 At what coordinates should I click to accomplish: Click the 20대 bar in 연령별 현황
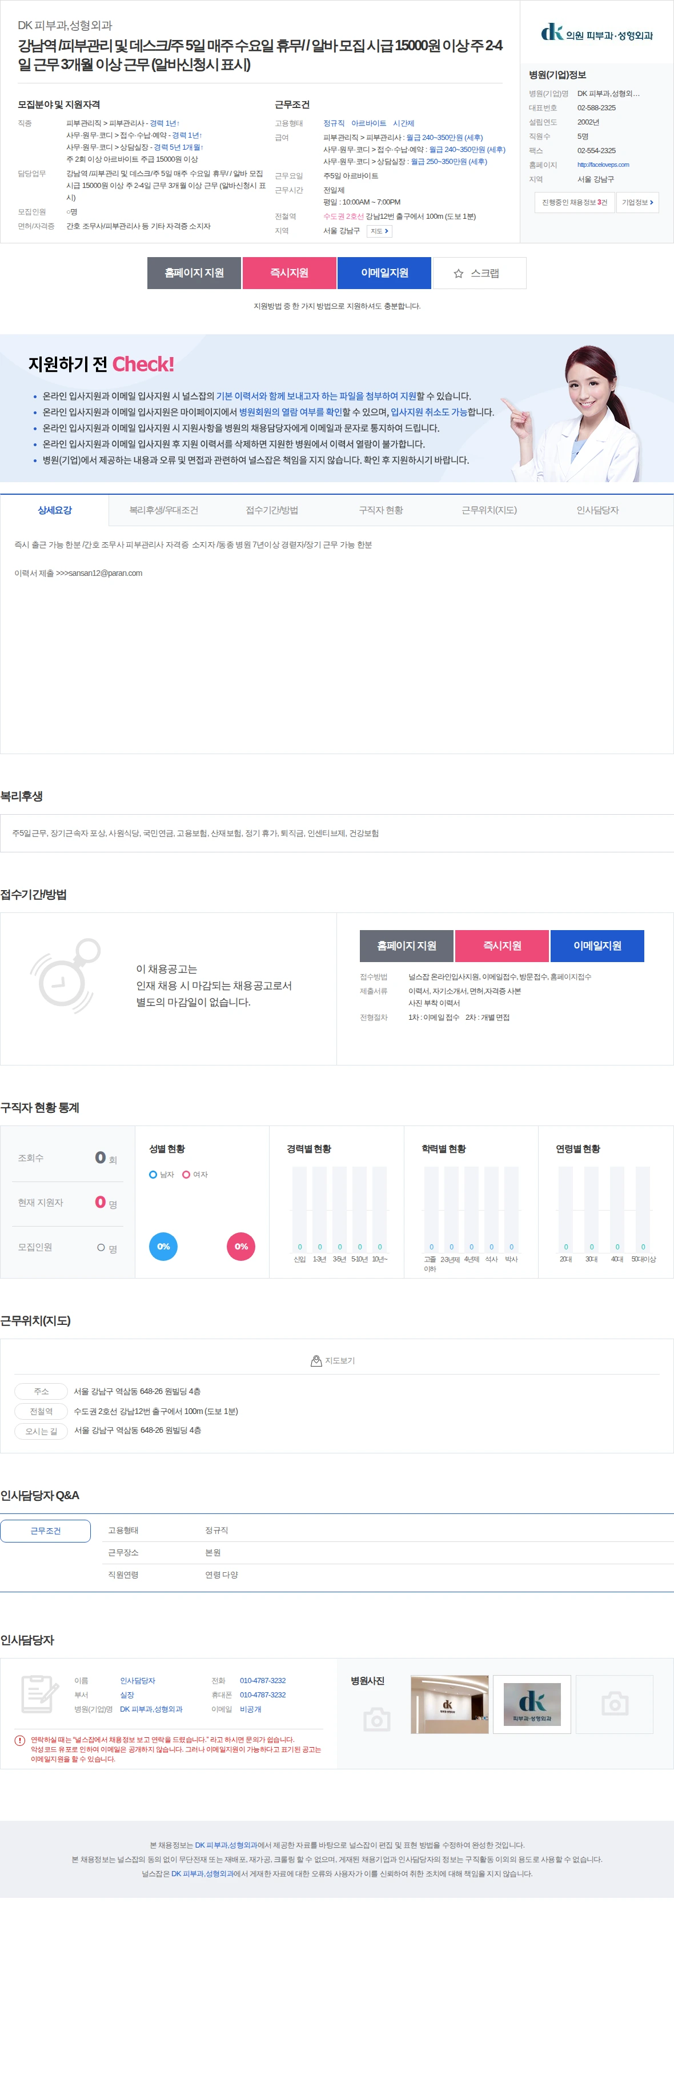pyautogui.click(x=566, y=1209)
